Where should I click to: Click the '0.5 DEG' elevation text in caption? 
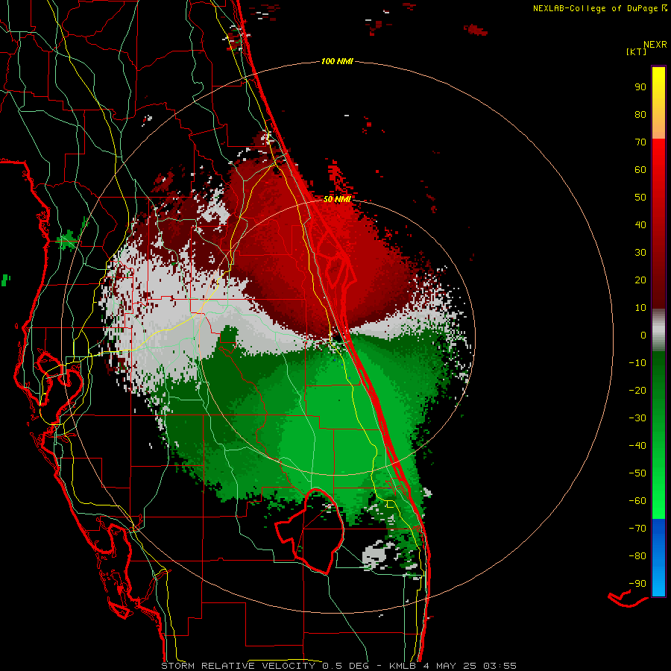[x=345, y=666]
